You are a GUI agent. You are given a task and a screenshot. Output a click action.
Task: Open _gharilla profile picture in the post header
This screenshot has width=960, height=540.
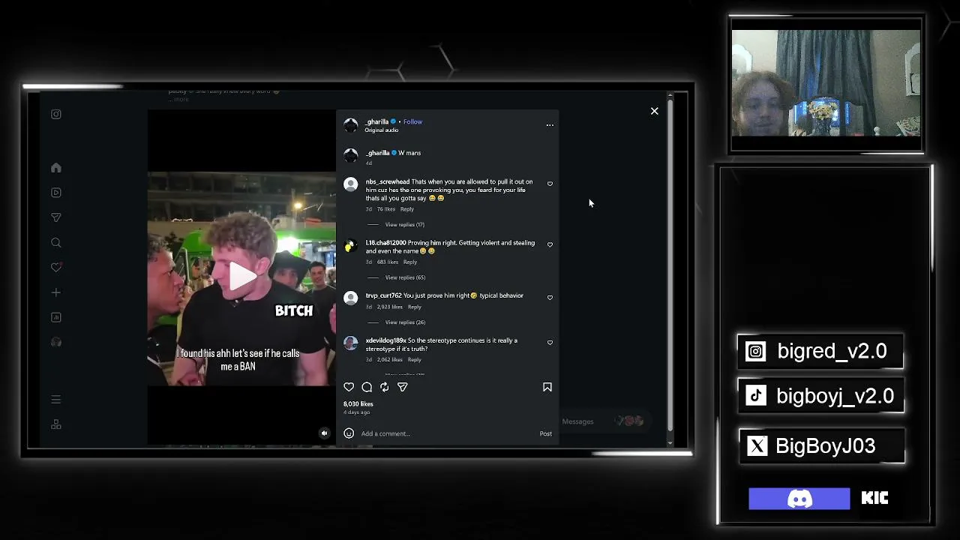[351, 125]
